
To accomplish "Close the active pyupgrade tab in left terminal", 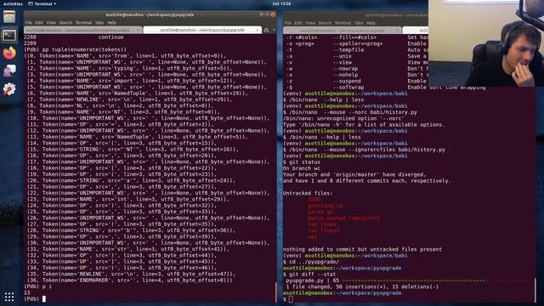I will (257, 31).
